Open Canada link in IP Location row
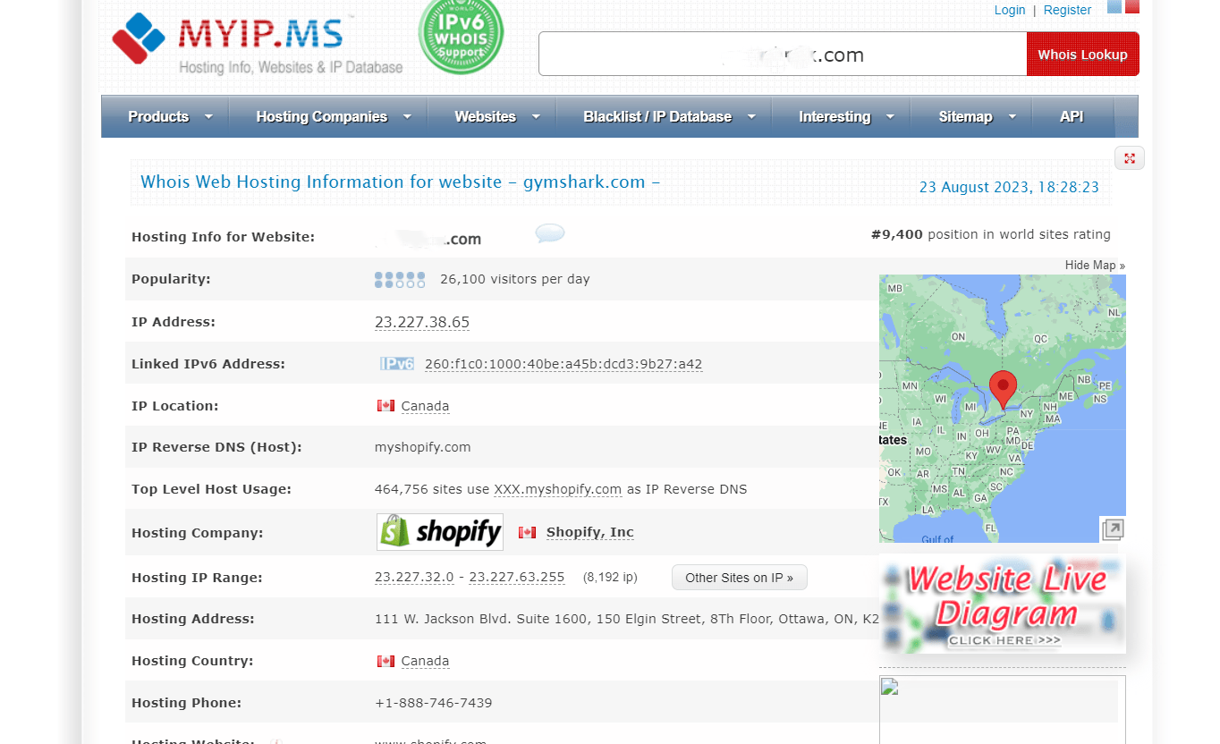The width and height of the screenshot is (1220, 744). pos(425,406)
